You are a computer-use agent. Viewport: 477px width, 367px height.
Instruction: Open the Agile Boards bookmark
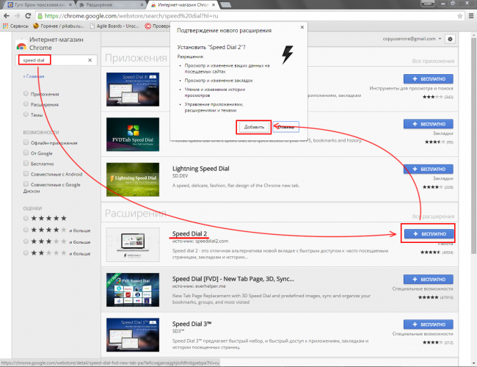point(114,26)
